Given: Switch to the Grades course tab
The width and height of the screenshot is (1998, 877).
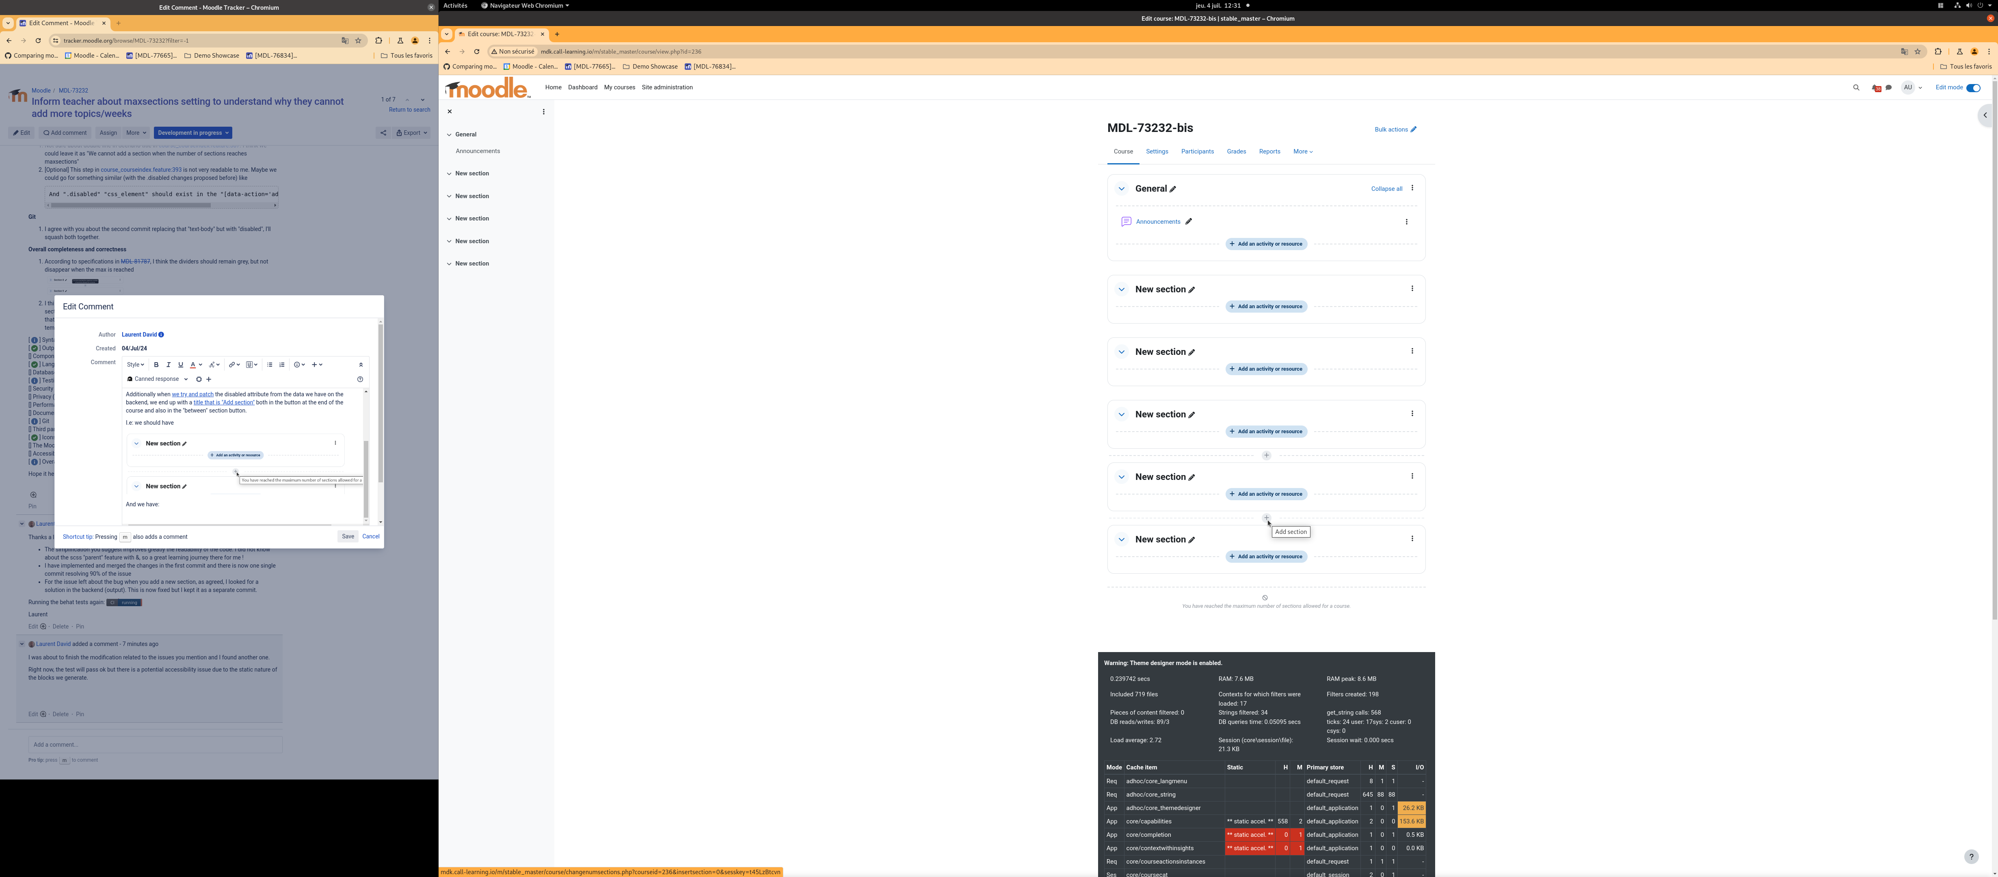Looking at the screenshot, I should coord(1236,151).
